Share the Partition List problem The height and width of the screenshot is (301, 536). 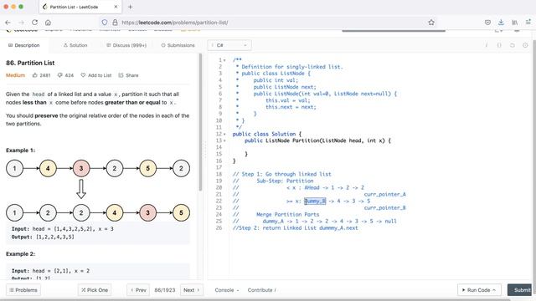click(128, 75)
